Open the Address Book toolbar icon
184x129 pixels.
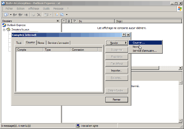57,15
